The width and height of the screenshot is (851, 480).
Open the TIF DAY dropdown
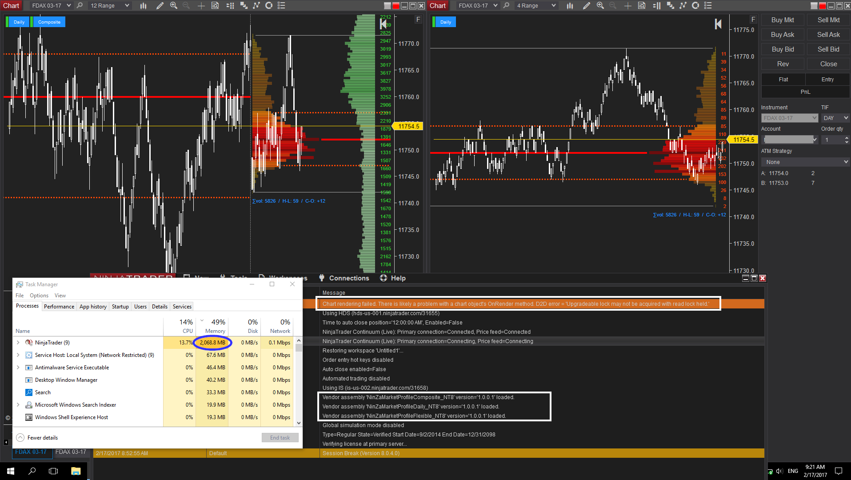point(835,118)
